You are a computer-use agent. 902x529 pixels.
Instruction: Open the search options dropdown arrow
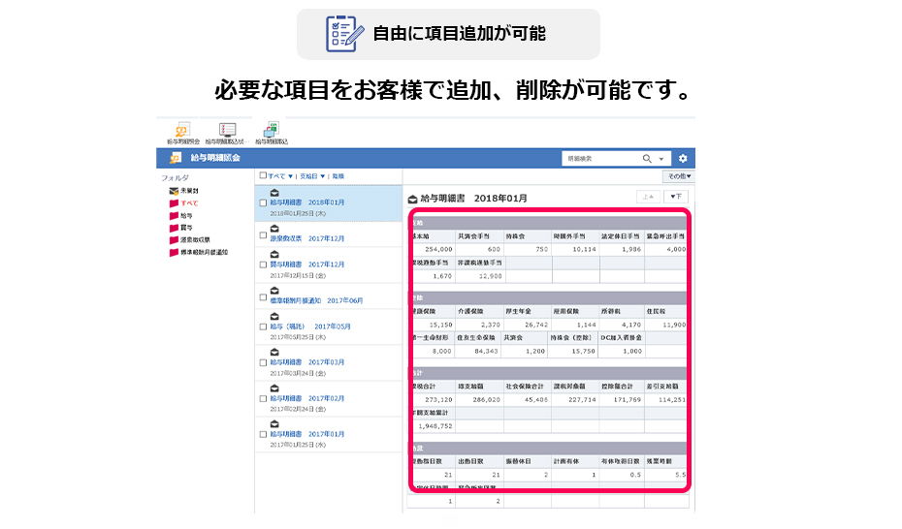point(661,159)
